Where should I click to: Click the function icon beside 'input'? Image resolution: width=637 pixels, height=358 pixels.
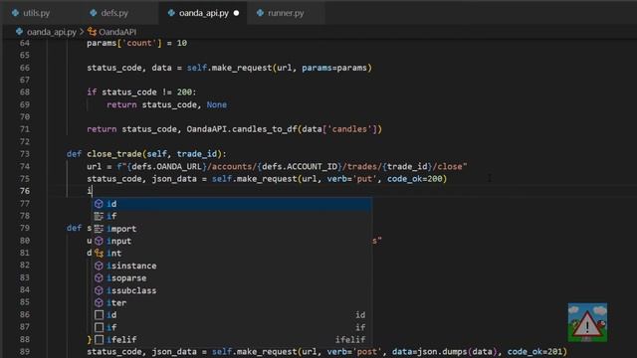pyautogui.click(x=99, y=241)
